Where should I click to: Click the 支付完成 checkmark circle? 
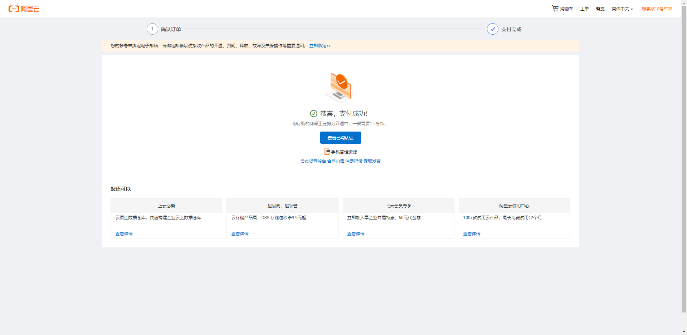(x=492, y=29)
